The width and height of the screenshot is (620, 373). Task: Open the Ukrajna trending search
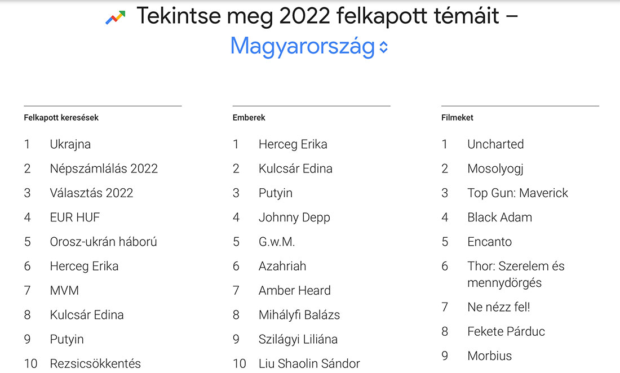coord(70,144)
